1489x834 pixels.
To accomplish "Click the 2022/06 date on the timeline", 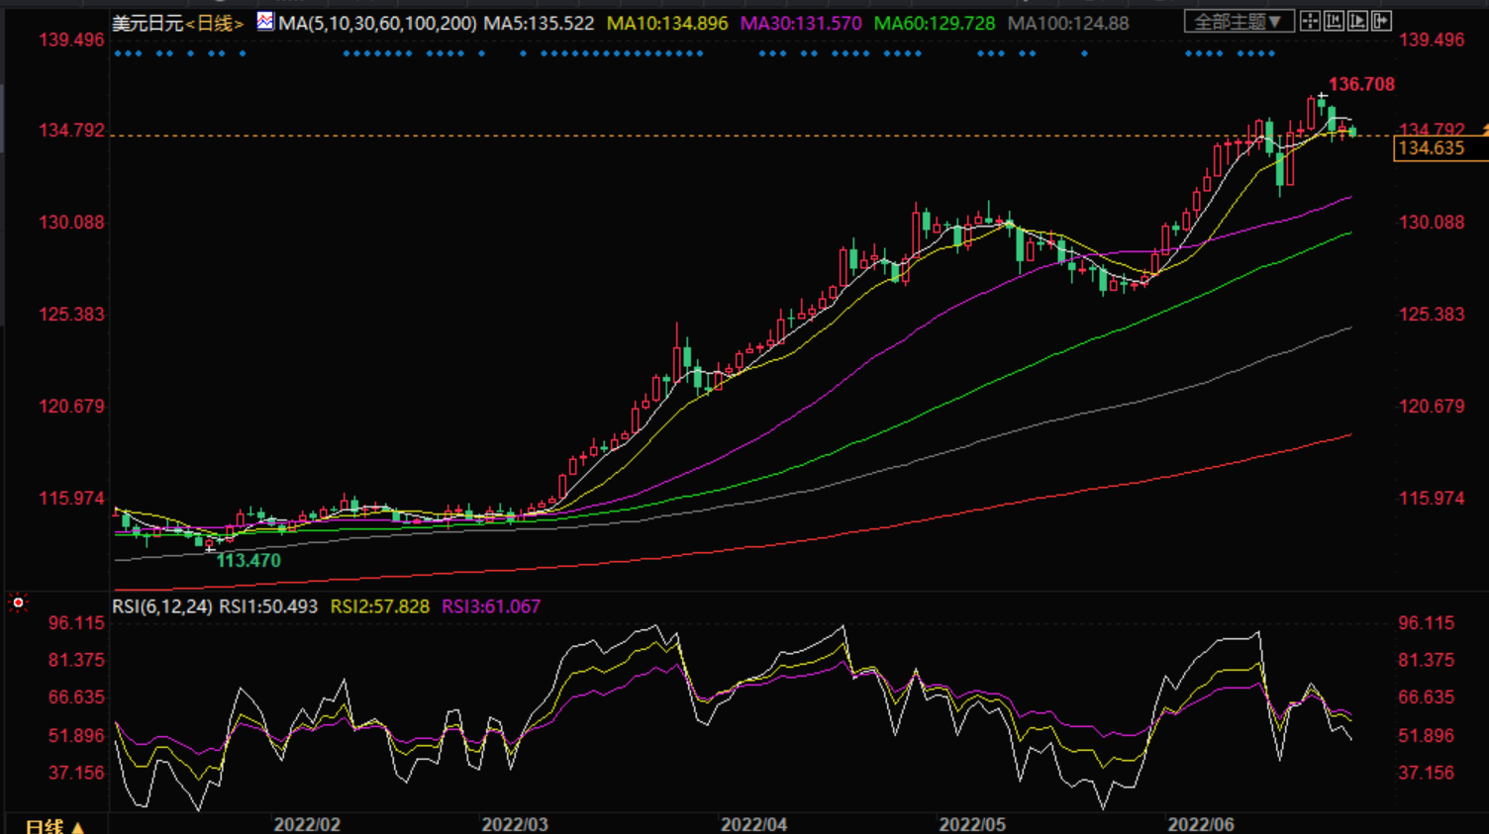I will click(1200, 824).
